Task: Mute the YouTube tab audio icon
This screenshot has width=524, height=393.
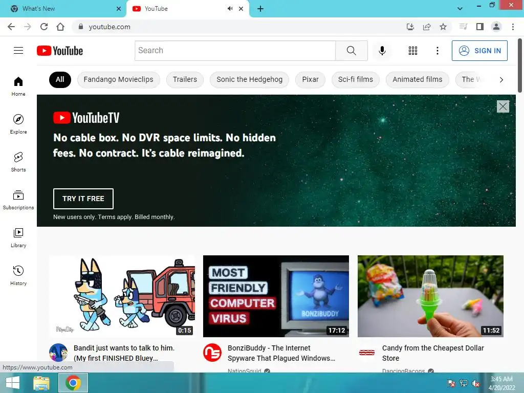Action: pyautogui.click(x=230, y=9)
